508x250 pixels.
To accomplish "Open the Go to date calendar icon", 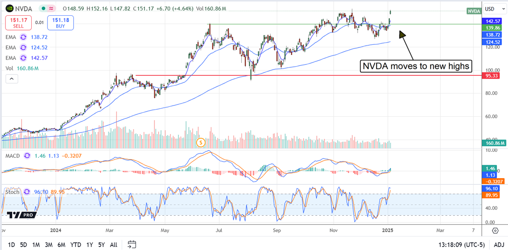I will pos(131,245).
